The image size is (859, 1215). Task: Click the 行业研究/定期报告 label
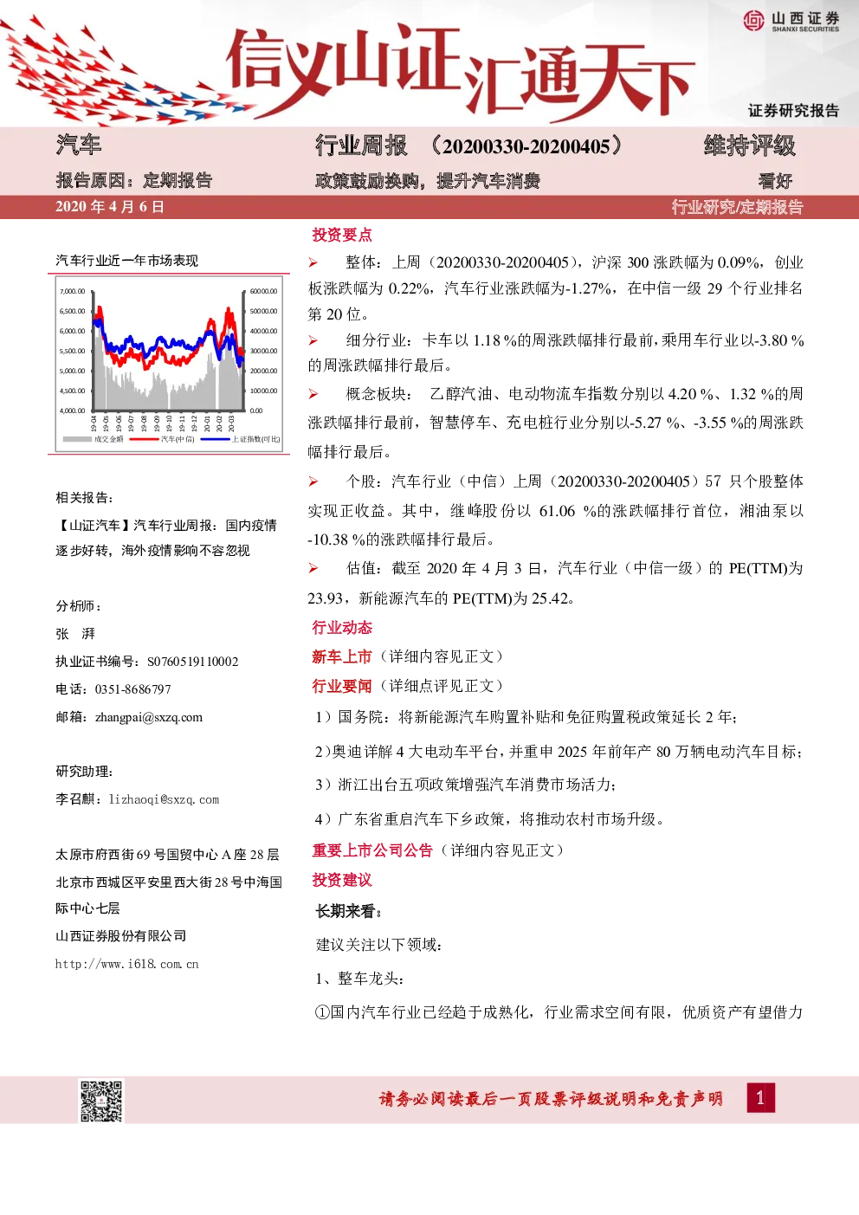737,207
